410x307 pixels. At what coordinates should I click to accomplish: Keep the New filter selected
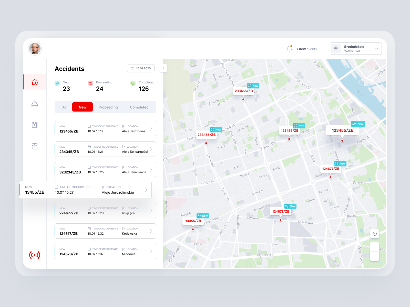point(82,107)
